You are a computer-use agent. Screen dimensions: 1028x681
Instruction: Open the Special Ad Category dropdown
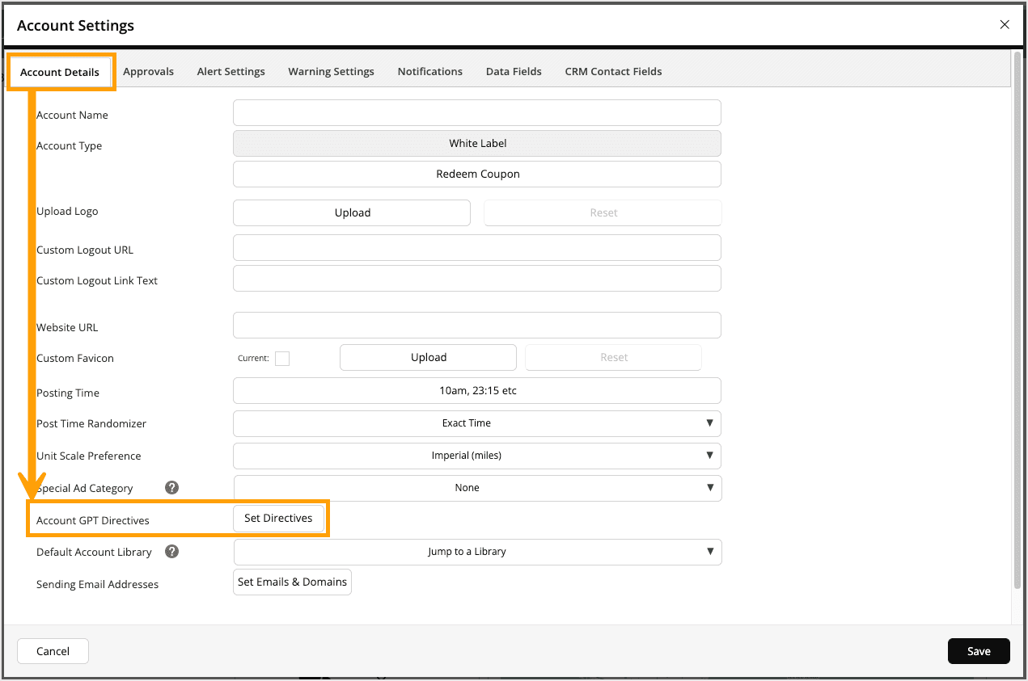477,488
